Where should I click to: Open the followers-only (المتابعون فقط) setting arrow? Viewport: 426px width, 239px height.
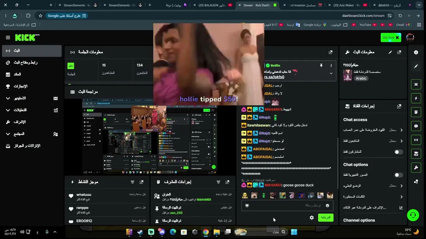(401, 141)
